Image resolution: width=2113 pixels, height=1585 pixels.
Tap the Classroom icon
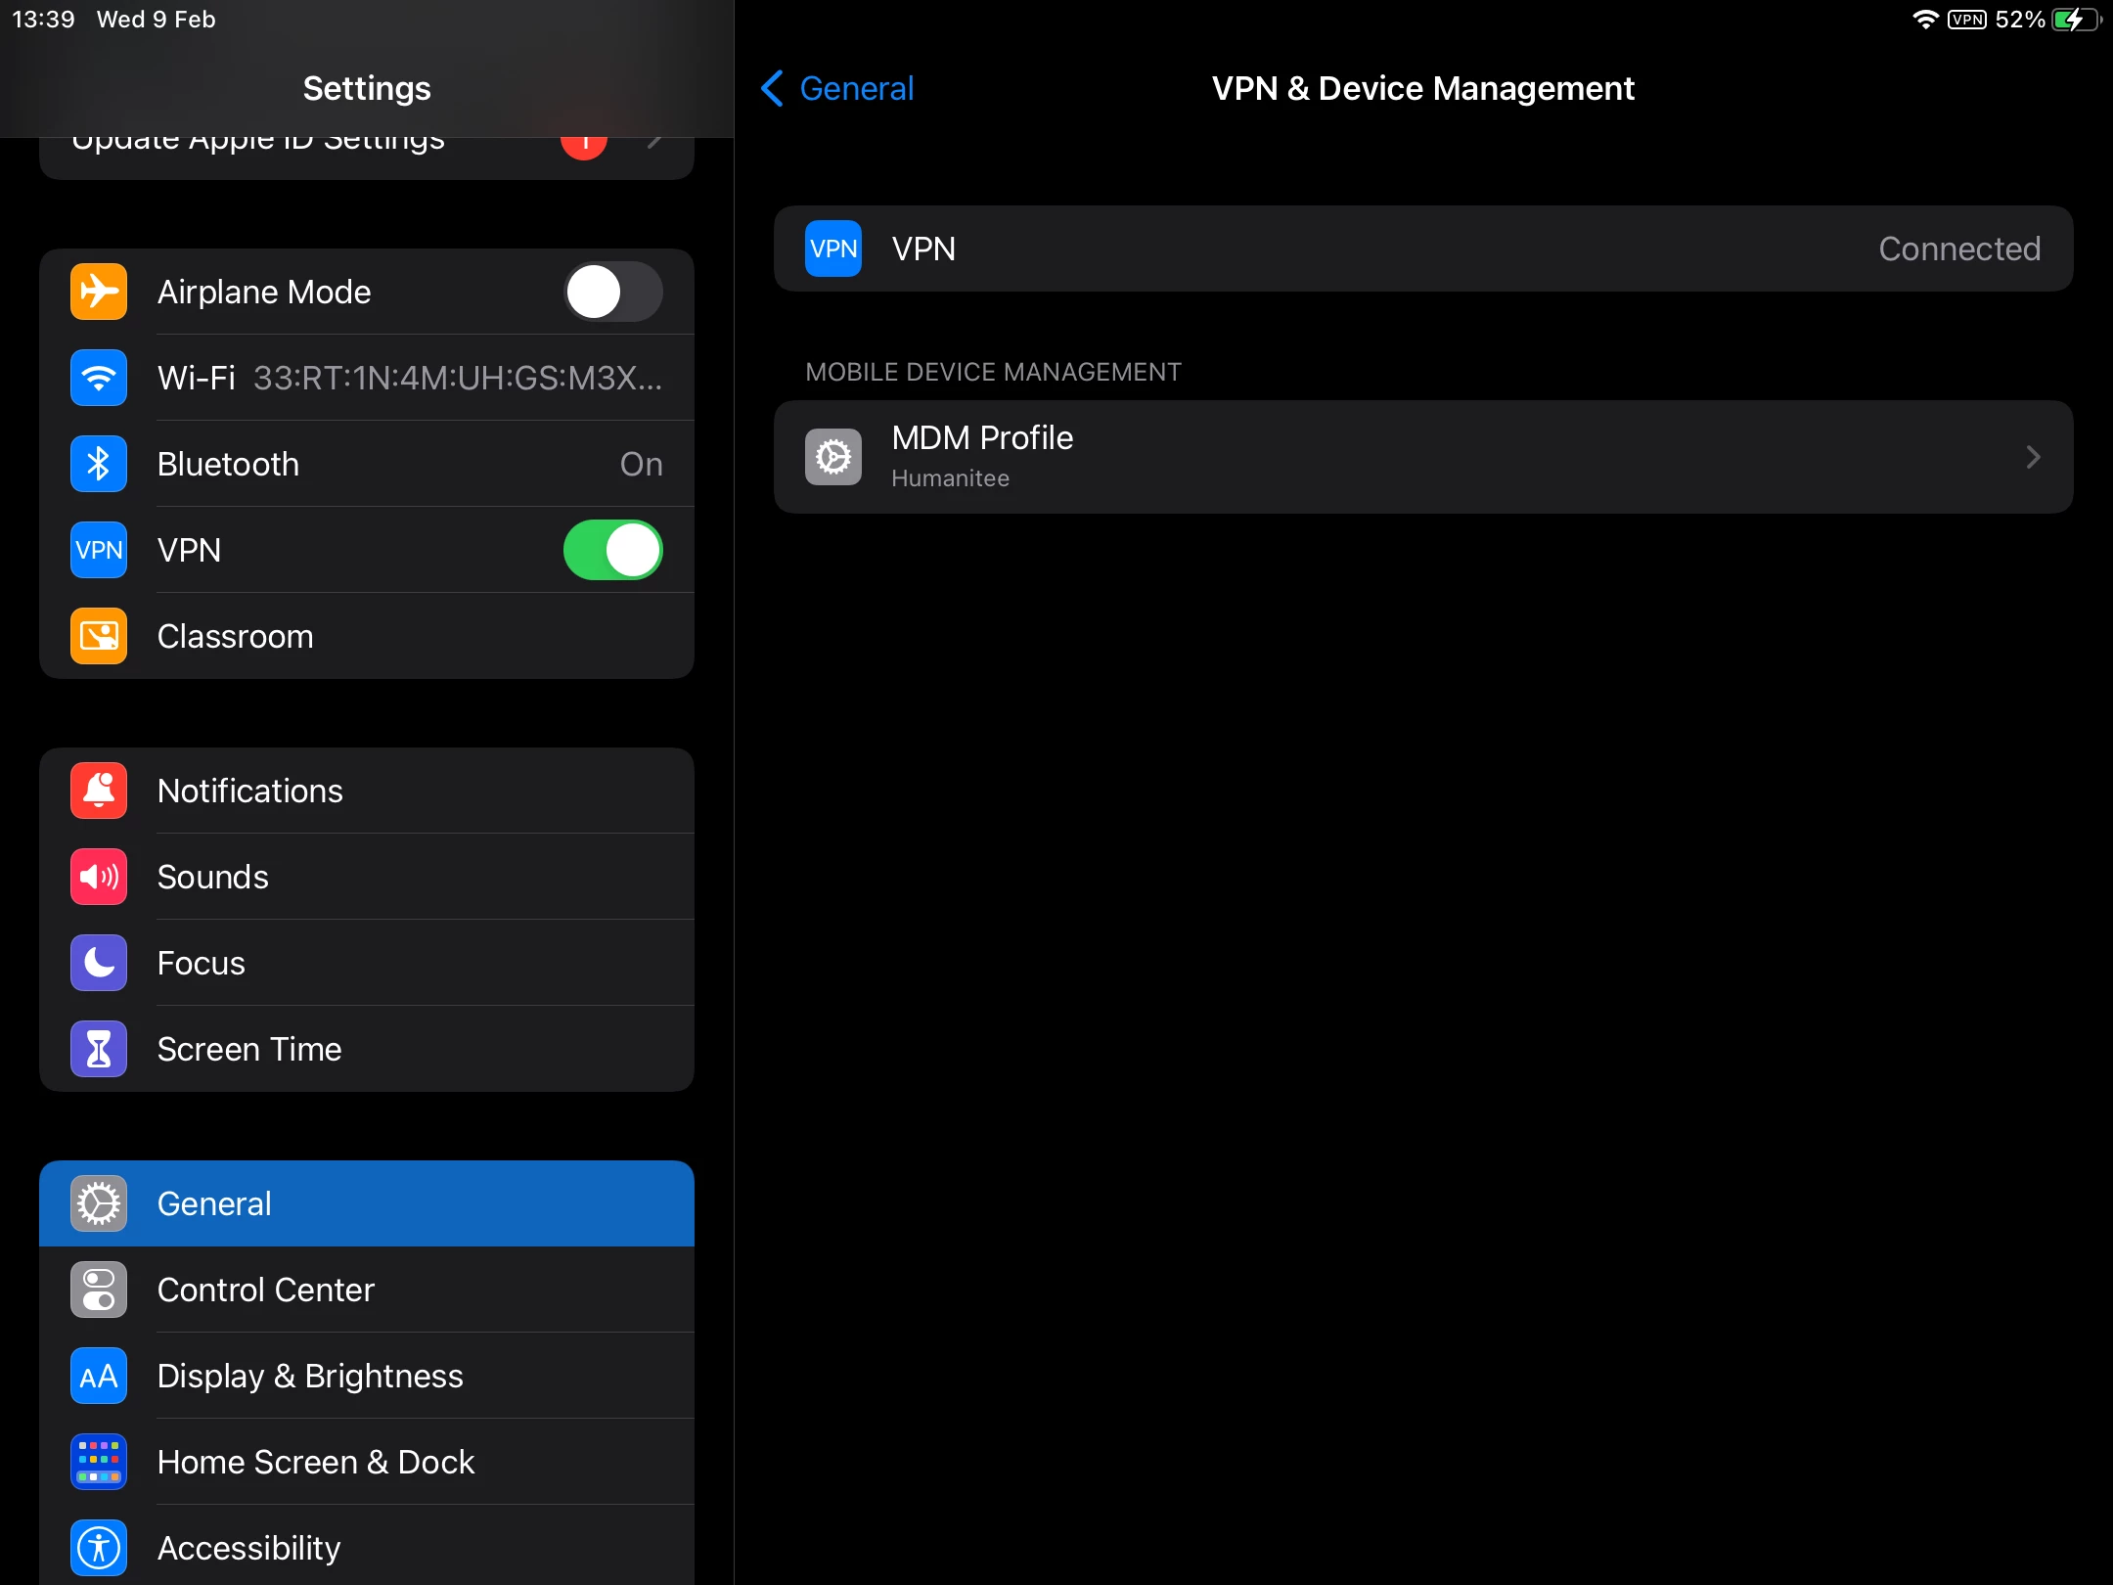(x=99, y=636)
